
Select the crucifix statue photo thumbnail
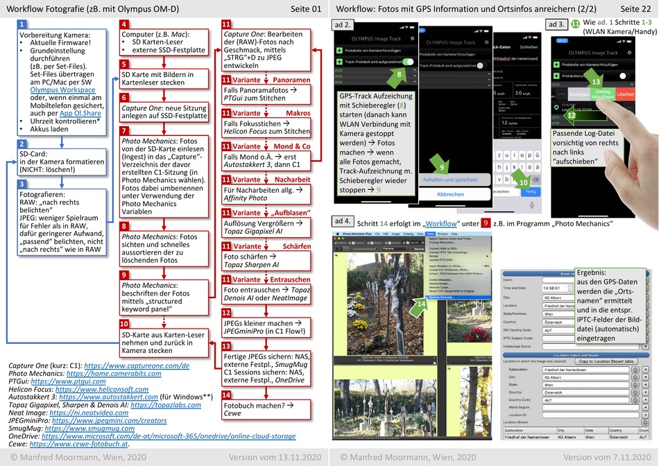[386, 304]
